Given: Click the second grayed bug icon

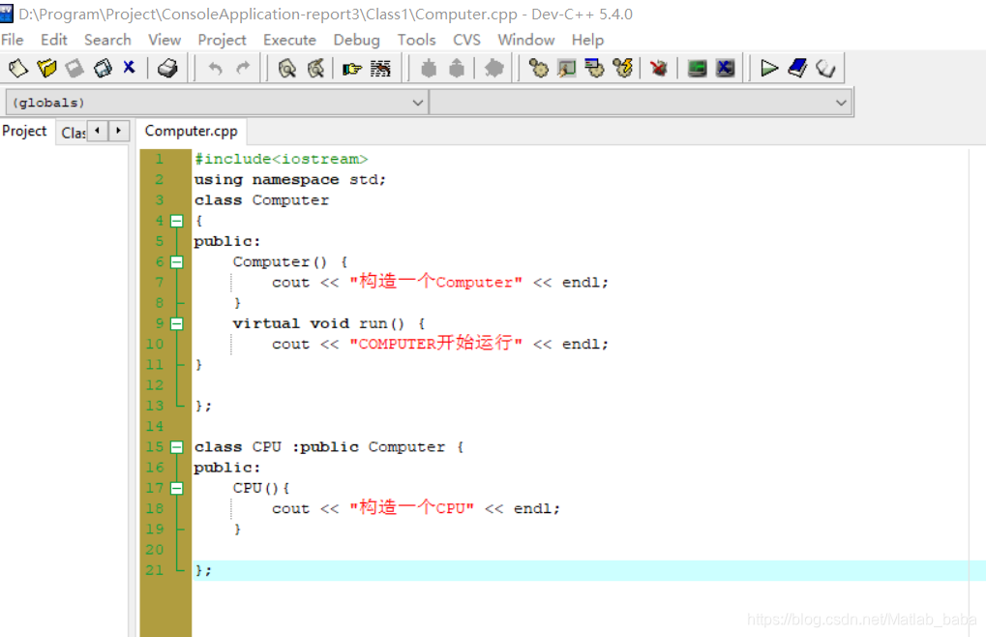Looking at the screenshot, I should tap(457, 68).
